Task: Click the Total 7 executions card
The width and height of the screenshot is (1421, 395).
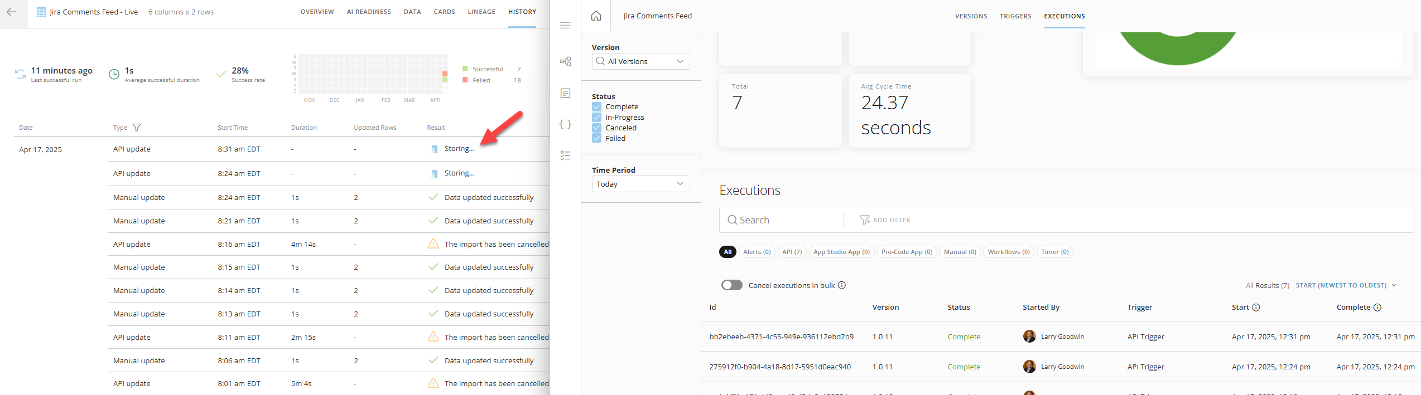Action: tap(781, 111)
